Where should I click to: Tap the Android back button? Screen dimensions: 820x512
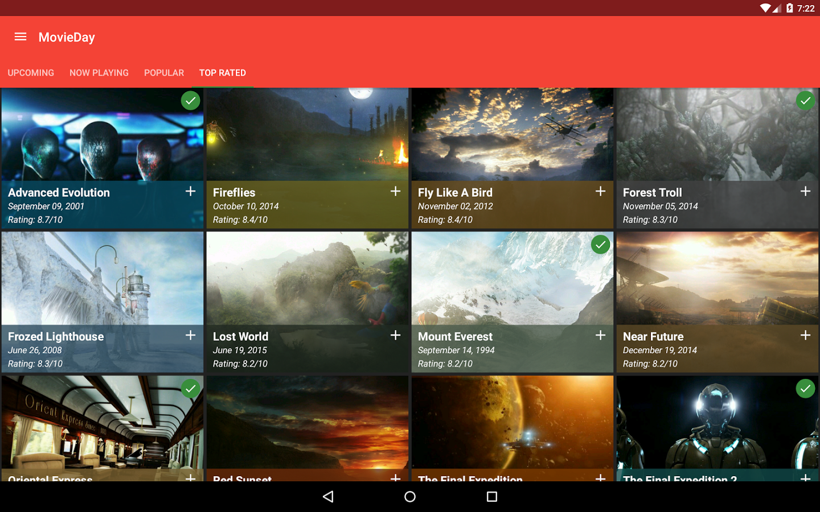(328, 497)
